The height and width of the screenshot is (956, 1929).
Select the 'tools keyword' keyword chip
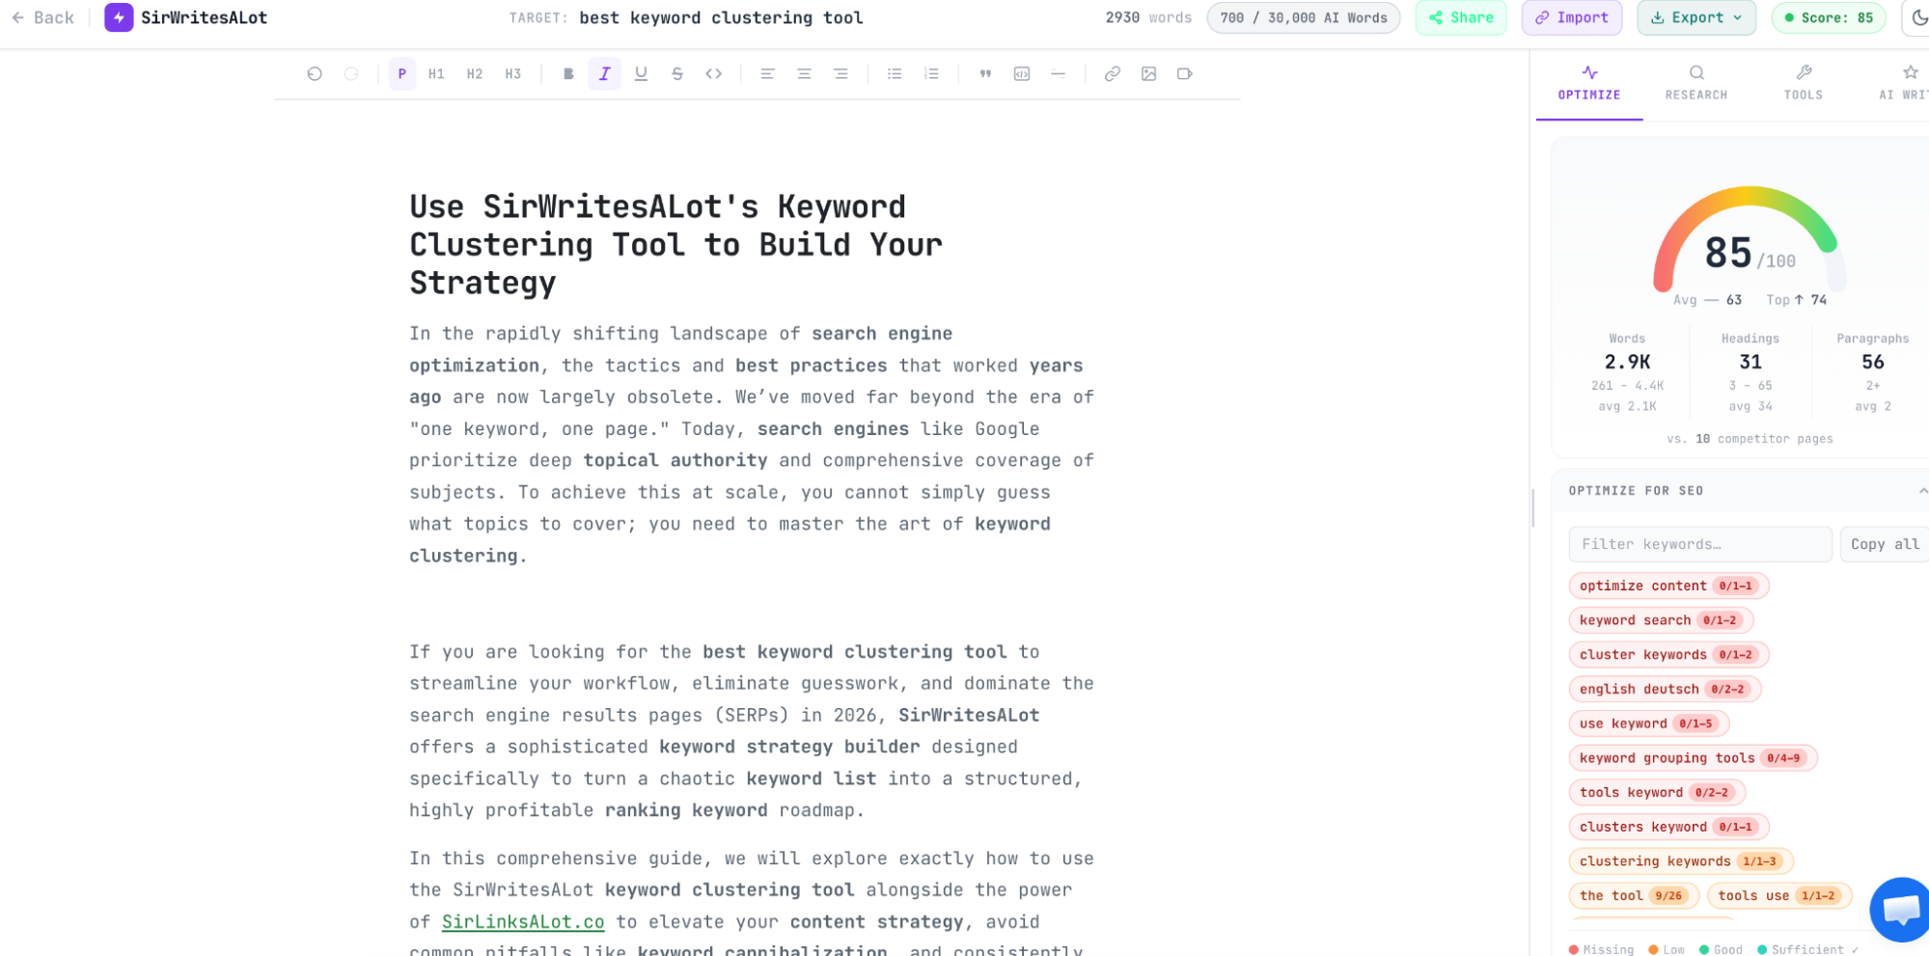click(1657, 793)
